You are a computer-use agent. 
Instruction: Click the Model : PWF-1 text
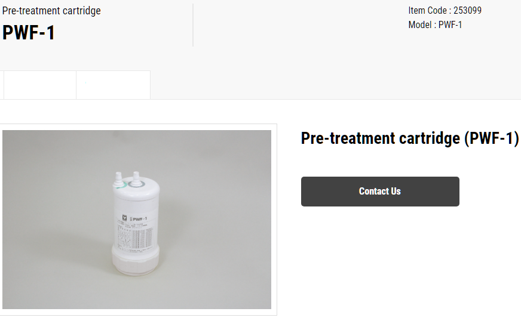pyautogui.click(x=435, y=25)
